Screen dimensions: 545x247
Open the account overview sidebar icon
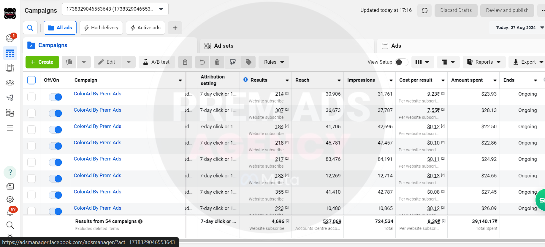10,38
